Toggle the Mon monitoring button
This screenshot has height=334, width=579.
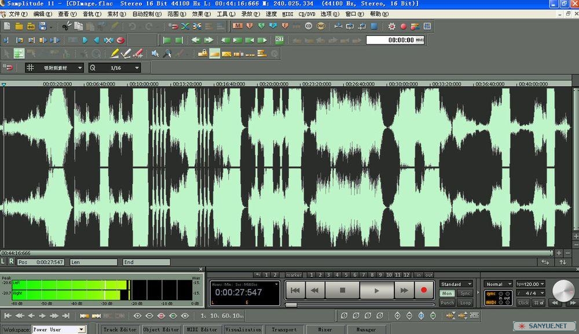pyautogui.click(x=447, y=294)
